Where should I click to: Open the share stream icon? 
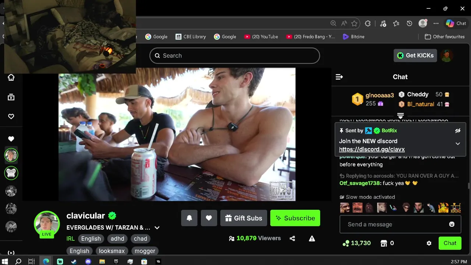coord(292,239)
